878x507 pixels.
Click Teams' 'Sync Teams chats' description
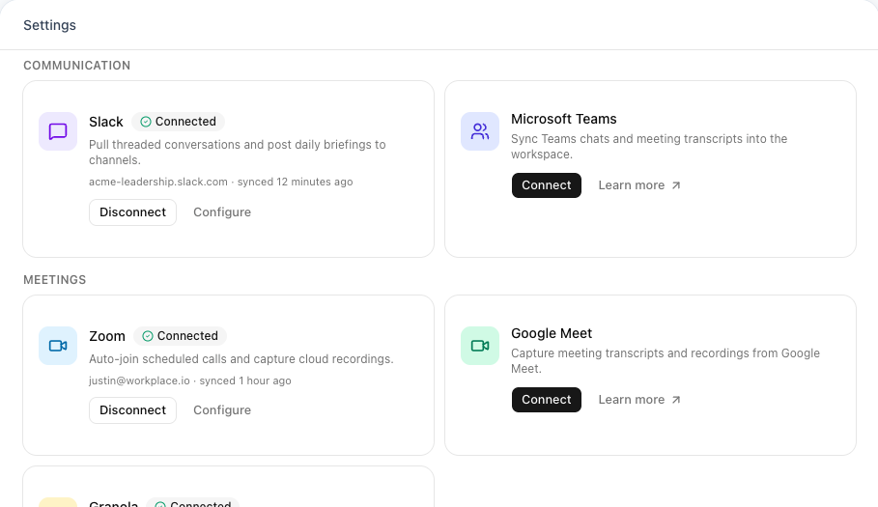[649, 147]
